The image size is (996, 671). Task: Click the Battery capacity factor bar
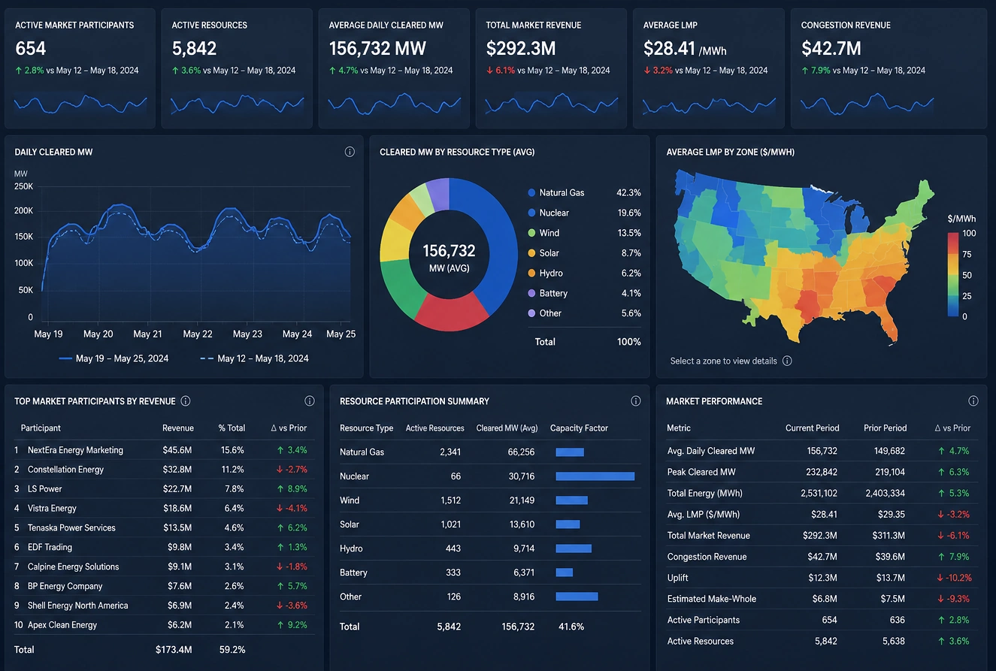tap(564, 573)
